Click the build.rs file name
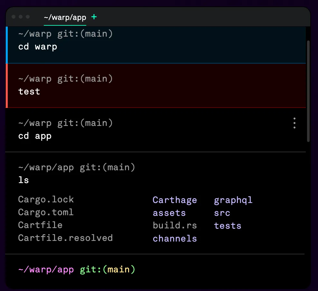Screen dimensions: 318x291 [x=175, y=225]
